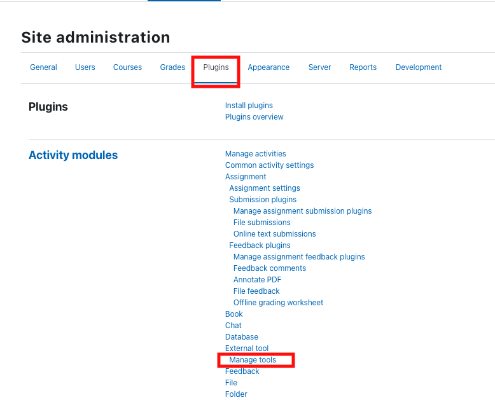This screenshot has height=400, width=495.
Task: Open Common activity settings
Action: tap(269, 165)
